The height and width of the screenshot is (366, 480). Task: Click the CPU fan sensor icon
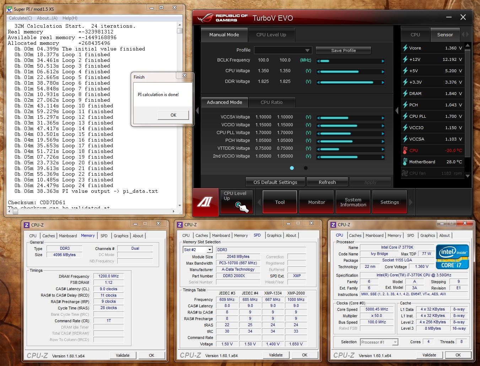tap(405, 173)
